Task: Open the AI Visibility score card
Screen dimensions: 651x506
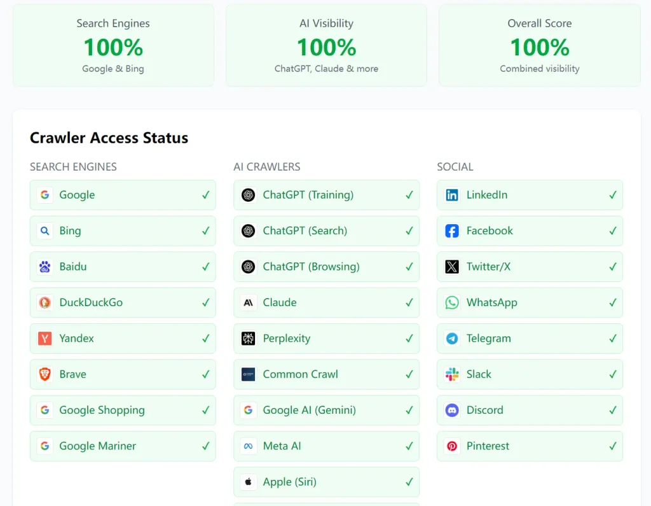Action: tap(326, 46)
